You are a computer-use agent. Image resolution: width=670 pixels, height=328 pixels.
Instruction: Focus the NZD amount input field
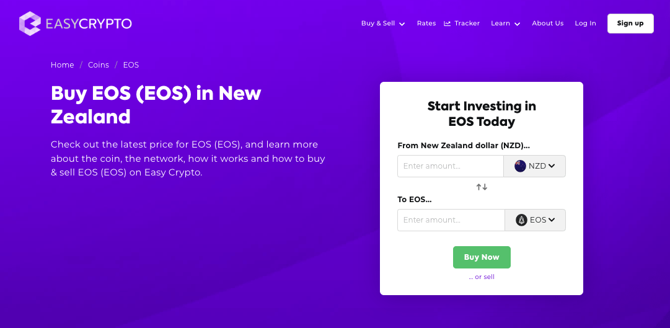click(451, 166)
